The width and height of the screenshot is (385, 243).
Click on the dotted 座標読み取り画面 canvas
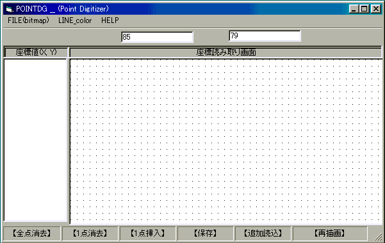click(x=226, y=141)
